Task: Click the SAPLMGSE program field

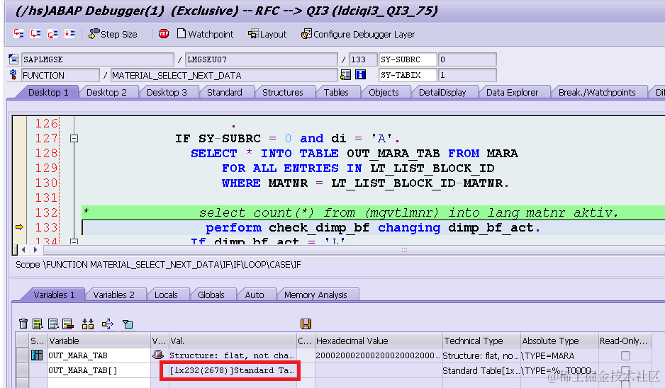Action: 98,59
